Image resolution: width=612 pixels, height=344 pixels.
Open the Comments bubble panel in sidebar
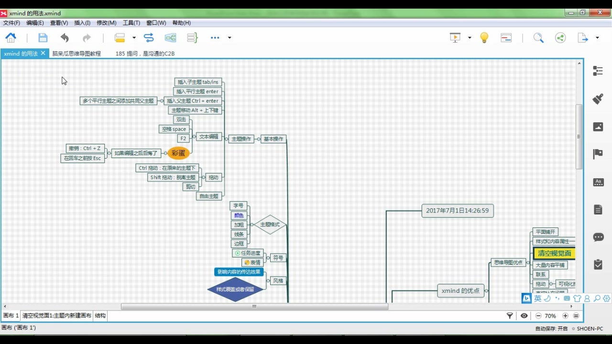[598, 237]
